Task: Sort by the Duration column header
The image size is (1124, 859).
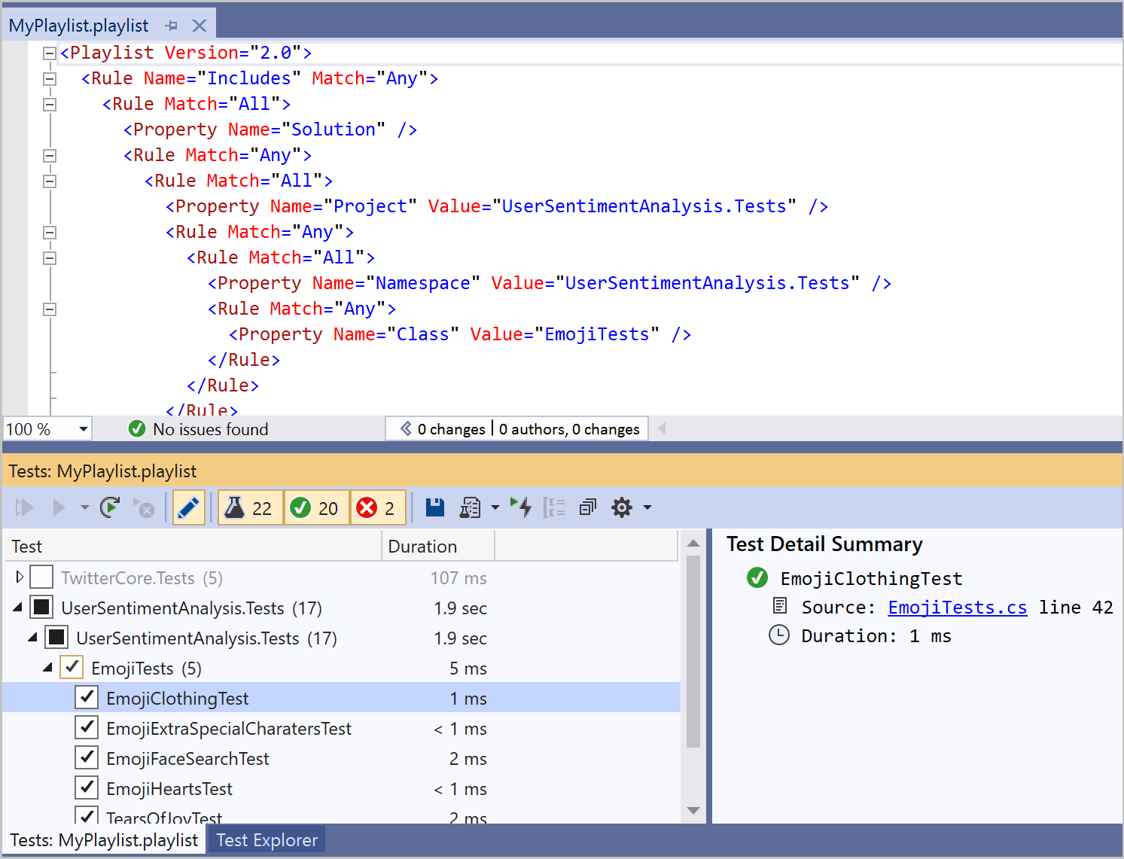Action: (x=438, y=546)
